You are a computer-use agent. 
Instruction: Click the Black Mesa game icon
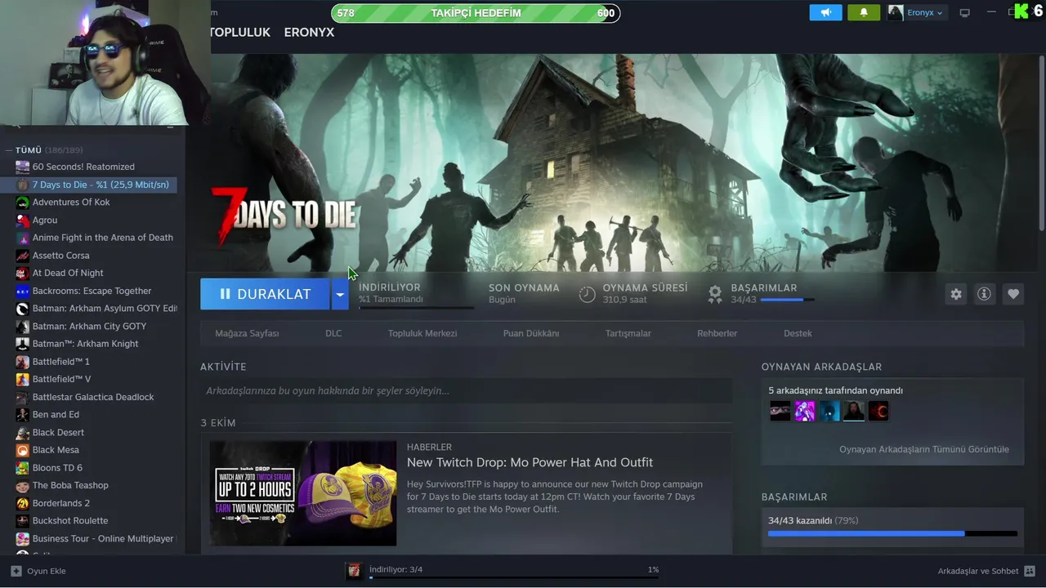pyautogui.click(x=22, y=450)
